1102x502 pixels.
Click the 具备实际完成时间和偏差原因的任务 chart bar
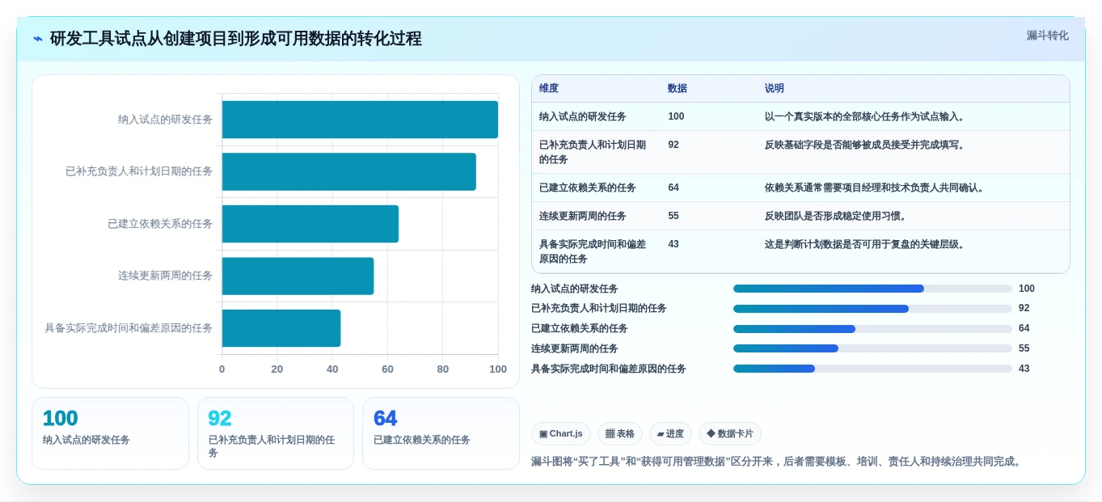[281, 328]
